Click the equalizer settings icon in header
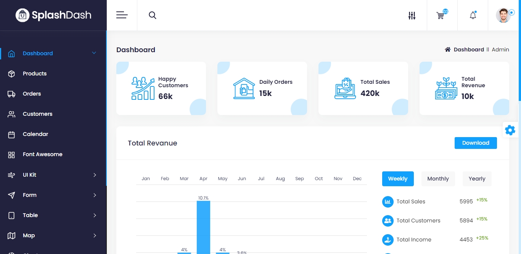 pyautogui.click(x=412, y=16)
